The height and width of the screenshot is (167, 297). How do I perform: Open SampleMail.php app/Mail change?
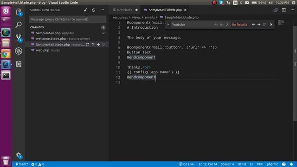tap(67, 33)
